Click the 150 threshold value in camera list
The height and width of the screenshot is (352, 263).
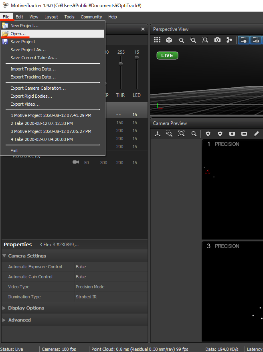click(119, 123)
